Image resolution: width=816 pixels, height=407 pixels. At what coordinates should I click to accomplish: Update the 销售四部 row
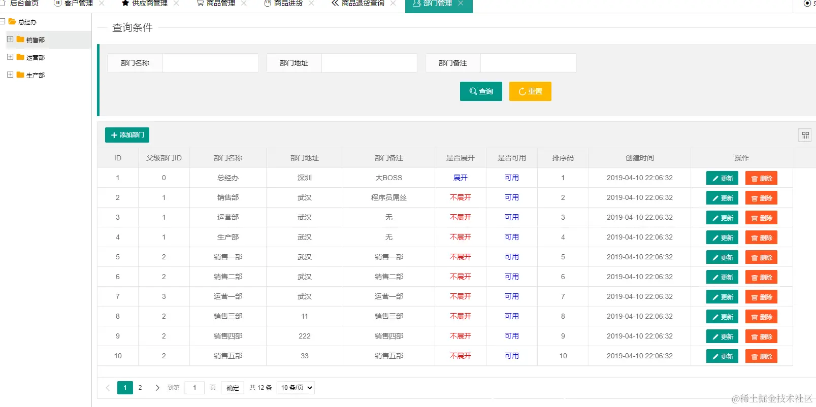point(722,336)
